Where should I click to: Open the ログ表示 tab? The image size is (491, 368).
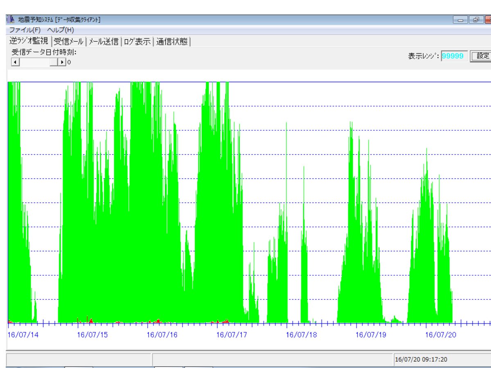click(137, 41)
